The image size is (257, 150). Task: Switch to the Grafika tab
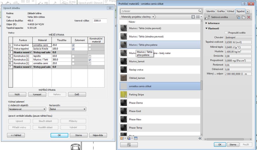pyautogui.click(x=221, y=11)
